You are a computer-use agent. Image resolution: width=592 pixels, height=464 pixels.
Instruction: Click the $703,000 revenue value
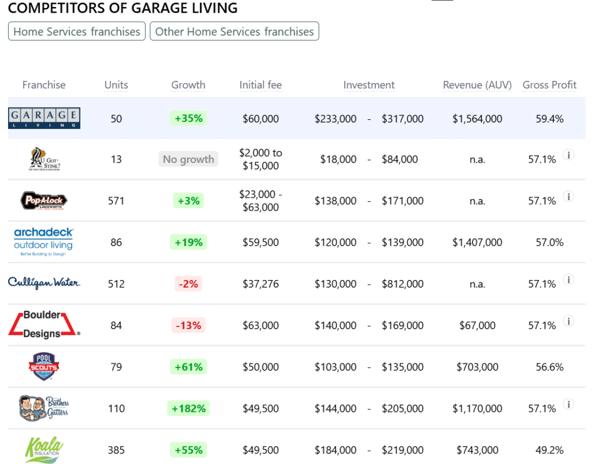pos(477,367)
